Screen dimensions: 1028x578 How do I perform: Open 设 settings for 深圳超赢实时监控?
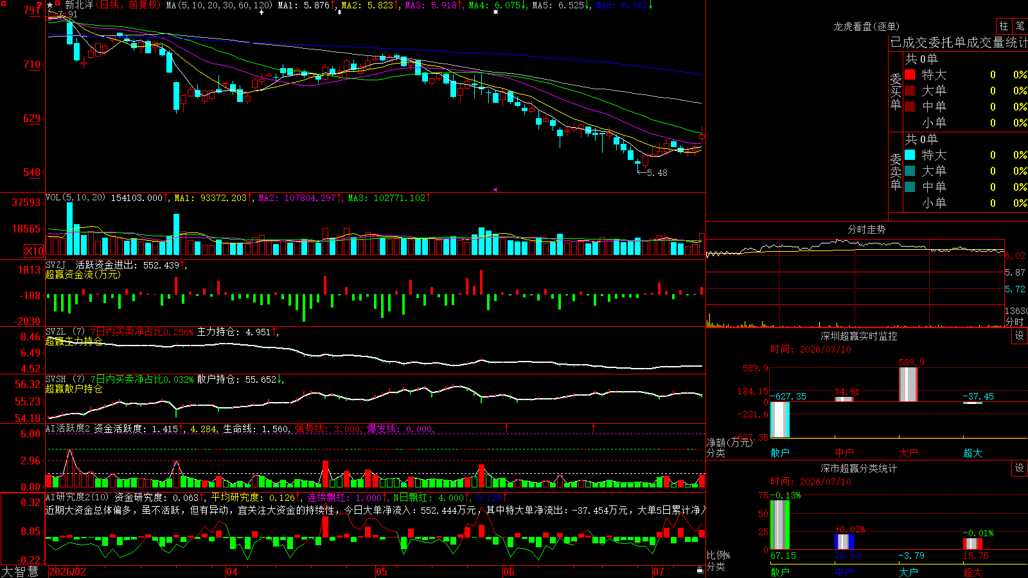coord(1020,336)
